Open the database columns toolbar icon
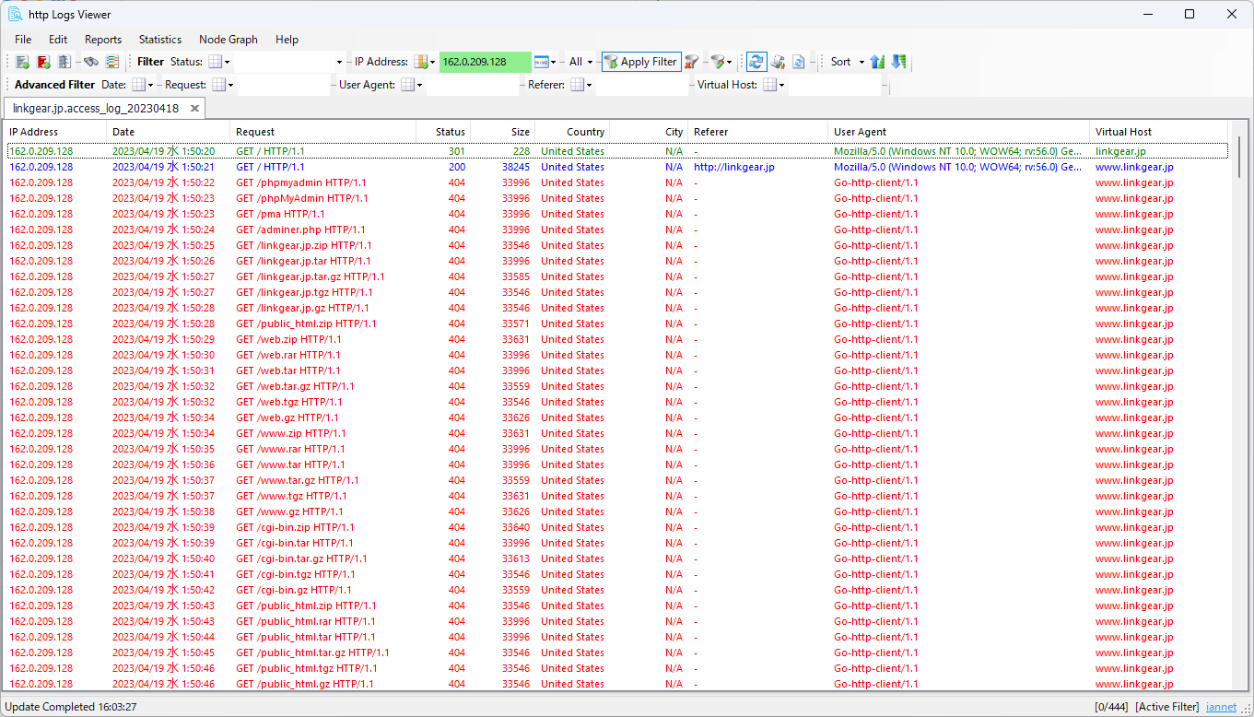The width and height of the screenshot is (1254, 717). coord(111,62)
